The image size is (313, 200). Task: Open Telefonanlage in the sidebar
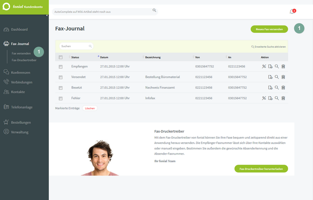tap(22, 107)
